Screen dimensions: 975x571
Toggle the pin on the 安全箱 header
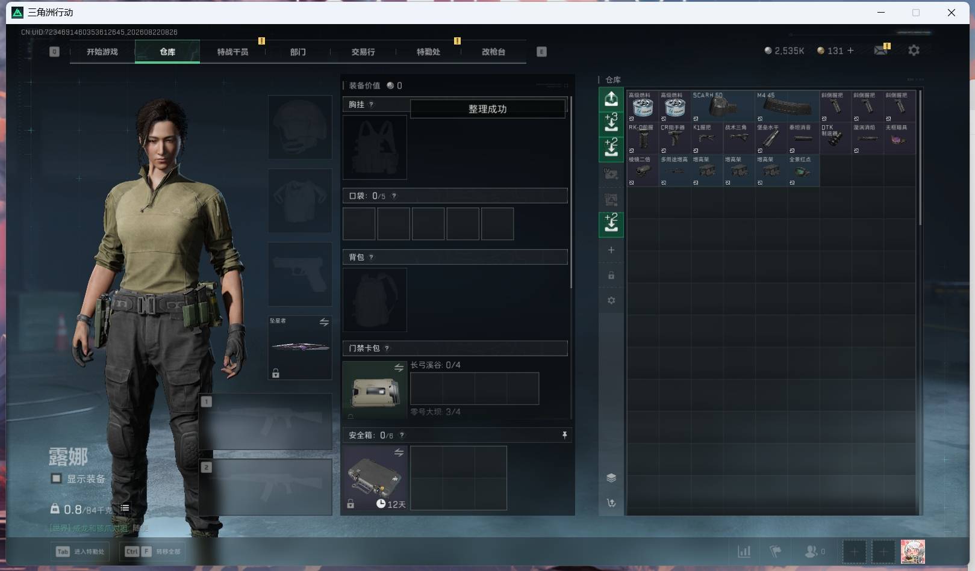point(564,435)
